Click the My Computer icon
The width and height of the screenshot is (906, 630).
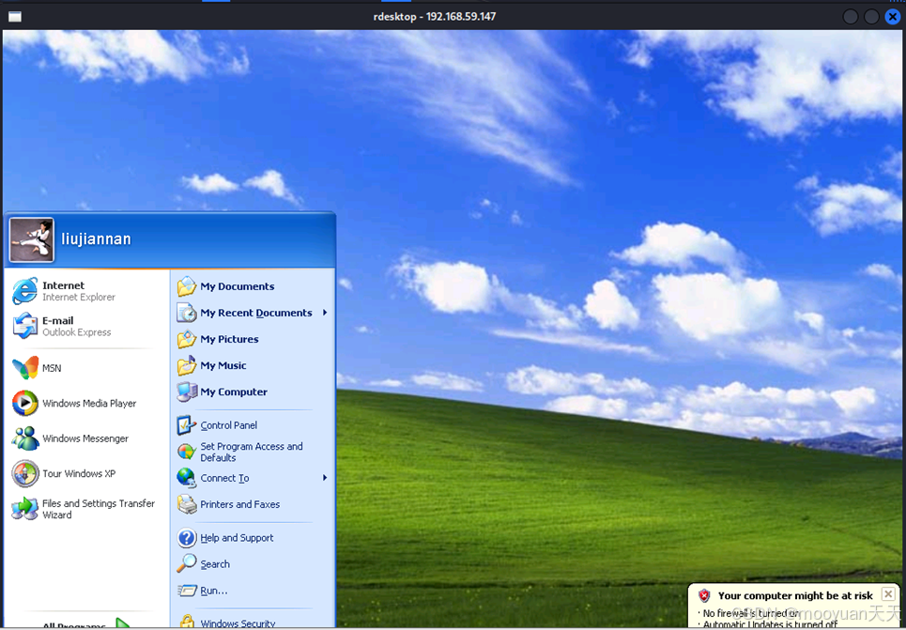(x=187, y=392)
